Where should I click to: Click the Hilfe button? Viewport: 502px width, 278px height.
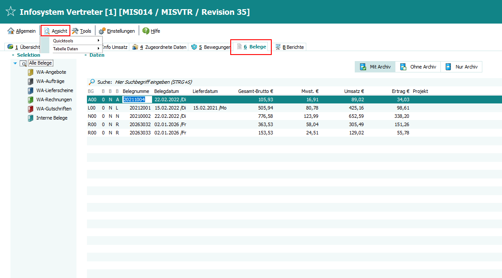click(x=151, y=31)
